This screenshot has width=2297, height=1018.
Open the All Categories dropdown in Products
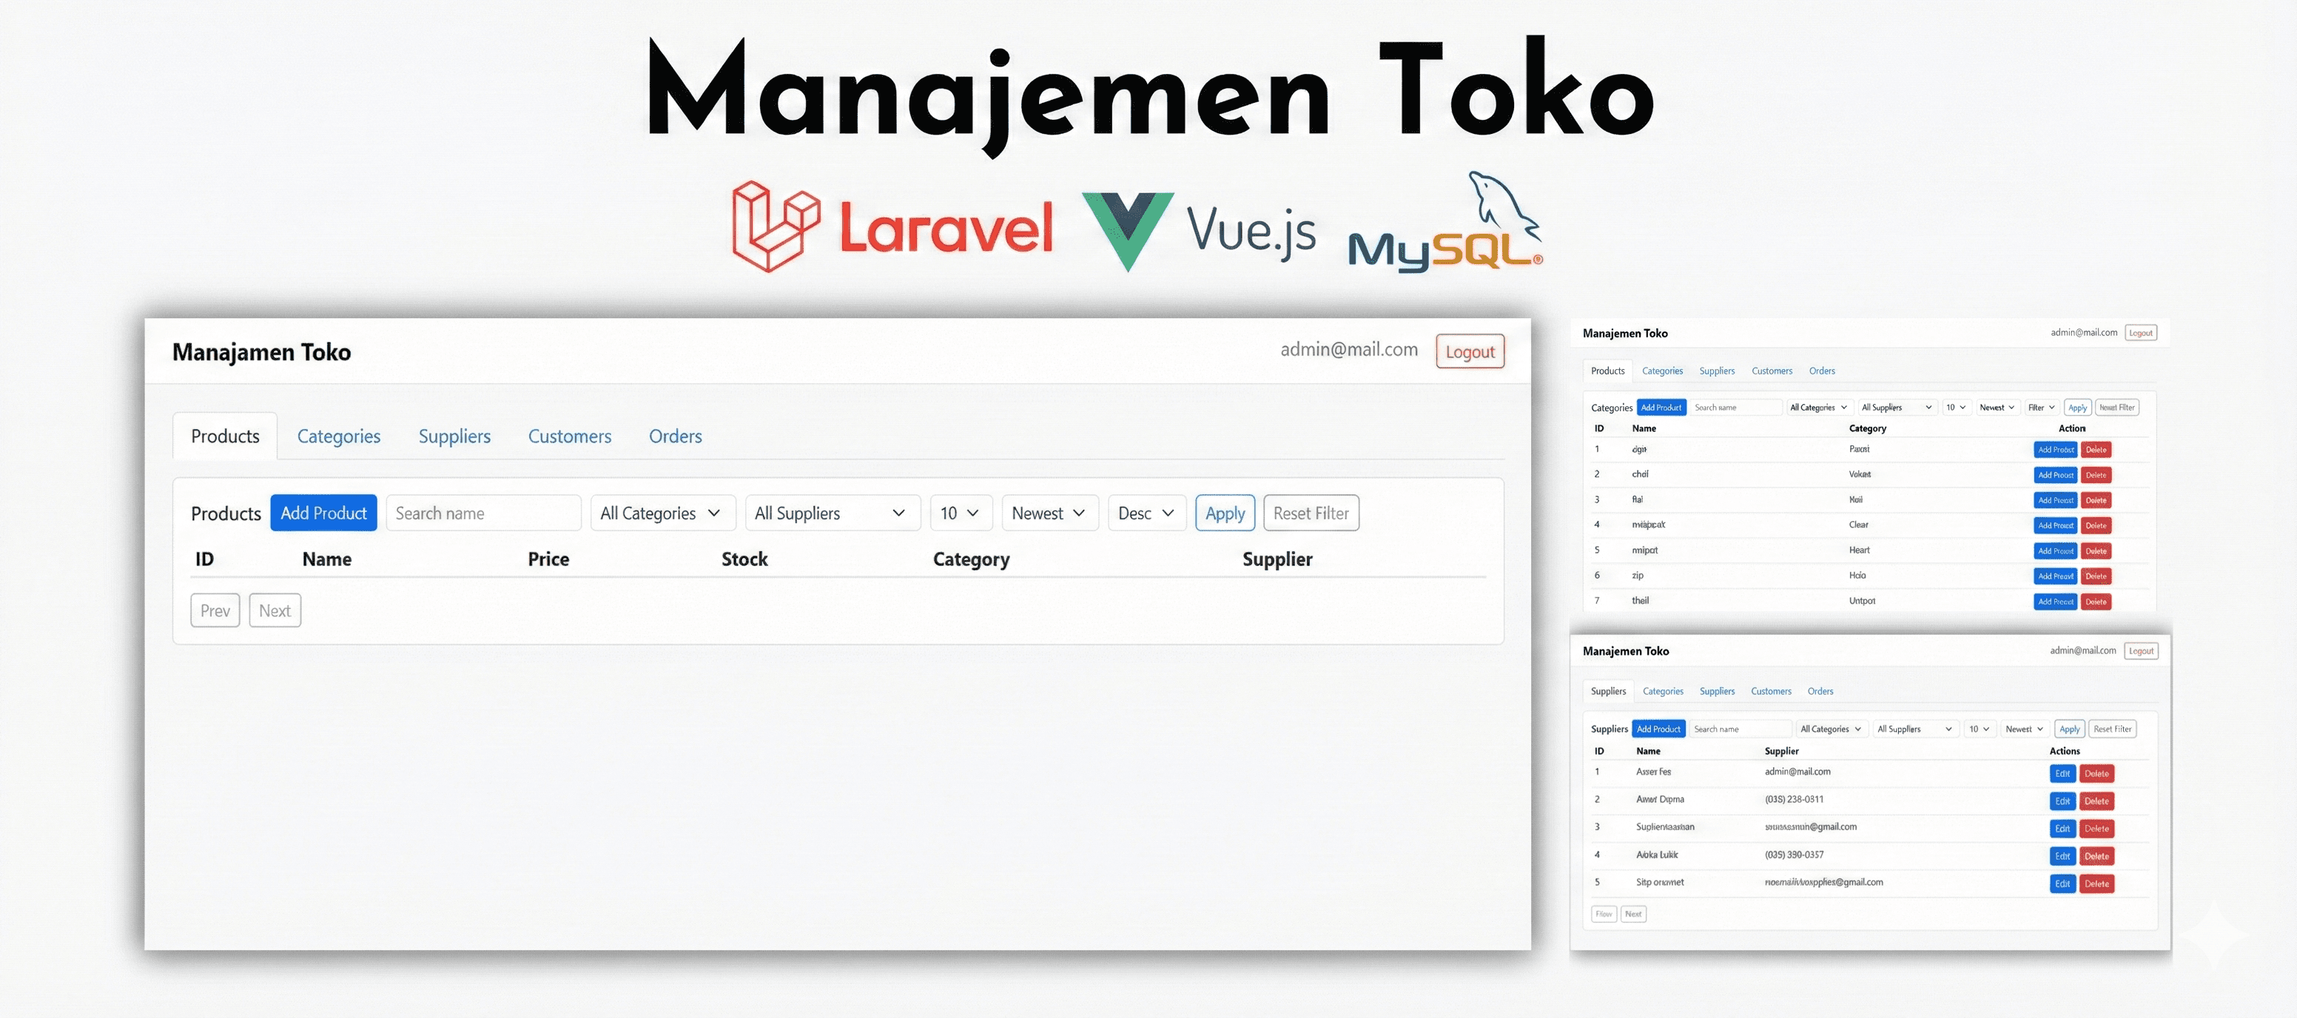point(662,513)
